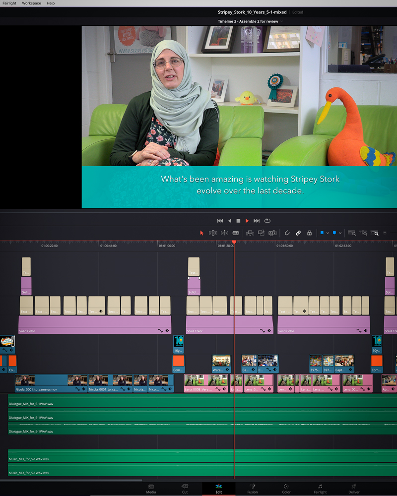Click the red playhead handle on ruler
This screenshot has width=397, height=496.
pyautogui.click(x=234, y=242)
